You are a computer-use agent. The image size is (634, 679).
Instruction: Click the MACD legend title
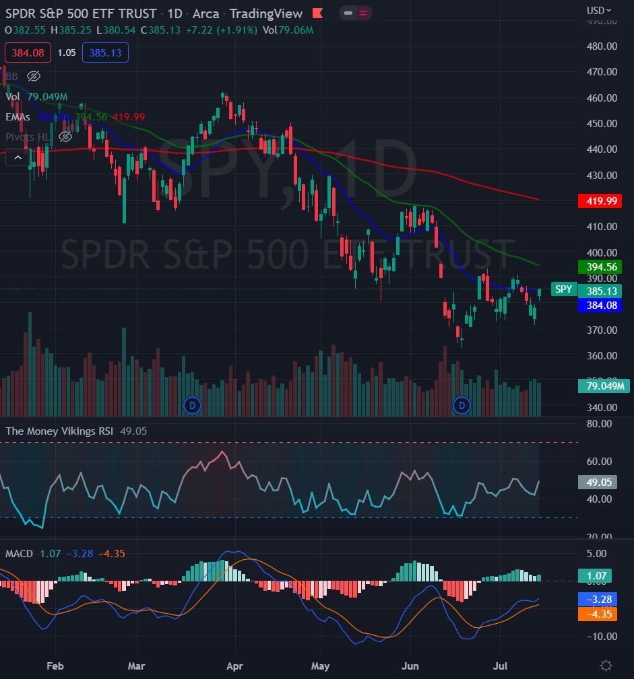coord(19,554)
